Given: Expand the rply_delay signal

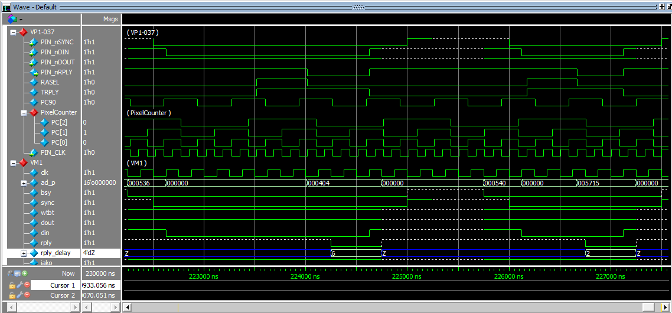Looking at the screenshot, I should (24, 253).
